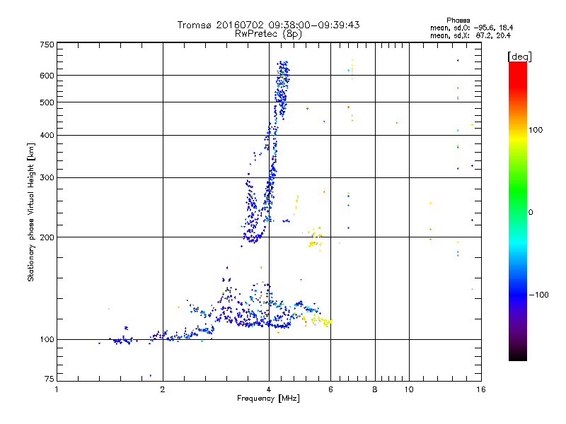Click the plot title "Tromsø 20160702 09:38:00-09:39:43"
This screenshot has height=424, width=566.
(x=268, y=25)
